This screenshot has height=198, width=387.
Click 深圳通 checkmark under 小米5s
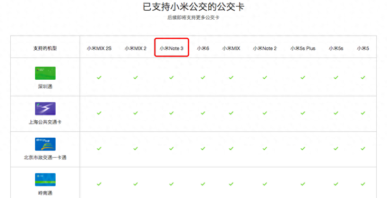(x=336, y=78)
